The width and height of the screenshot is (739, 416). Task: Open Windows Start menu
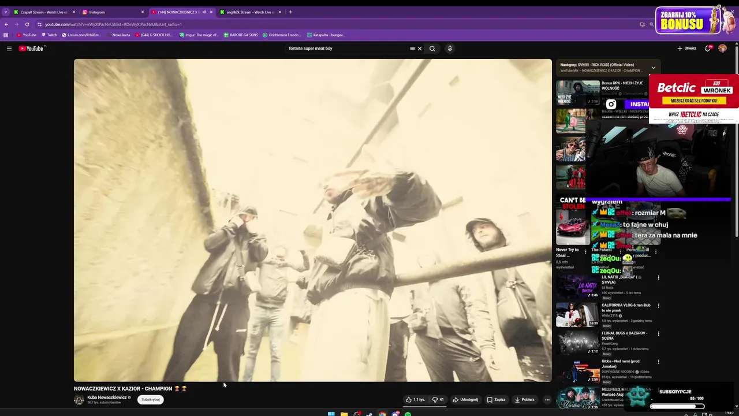point(331,414)
